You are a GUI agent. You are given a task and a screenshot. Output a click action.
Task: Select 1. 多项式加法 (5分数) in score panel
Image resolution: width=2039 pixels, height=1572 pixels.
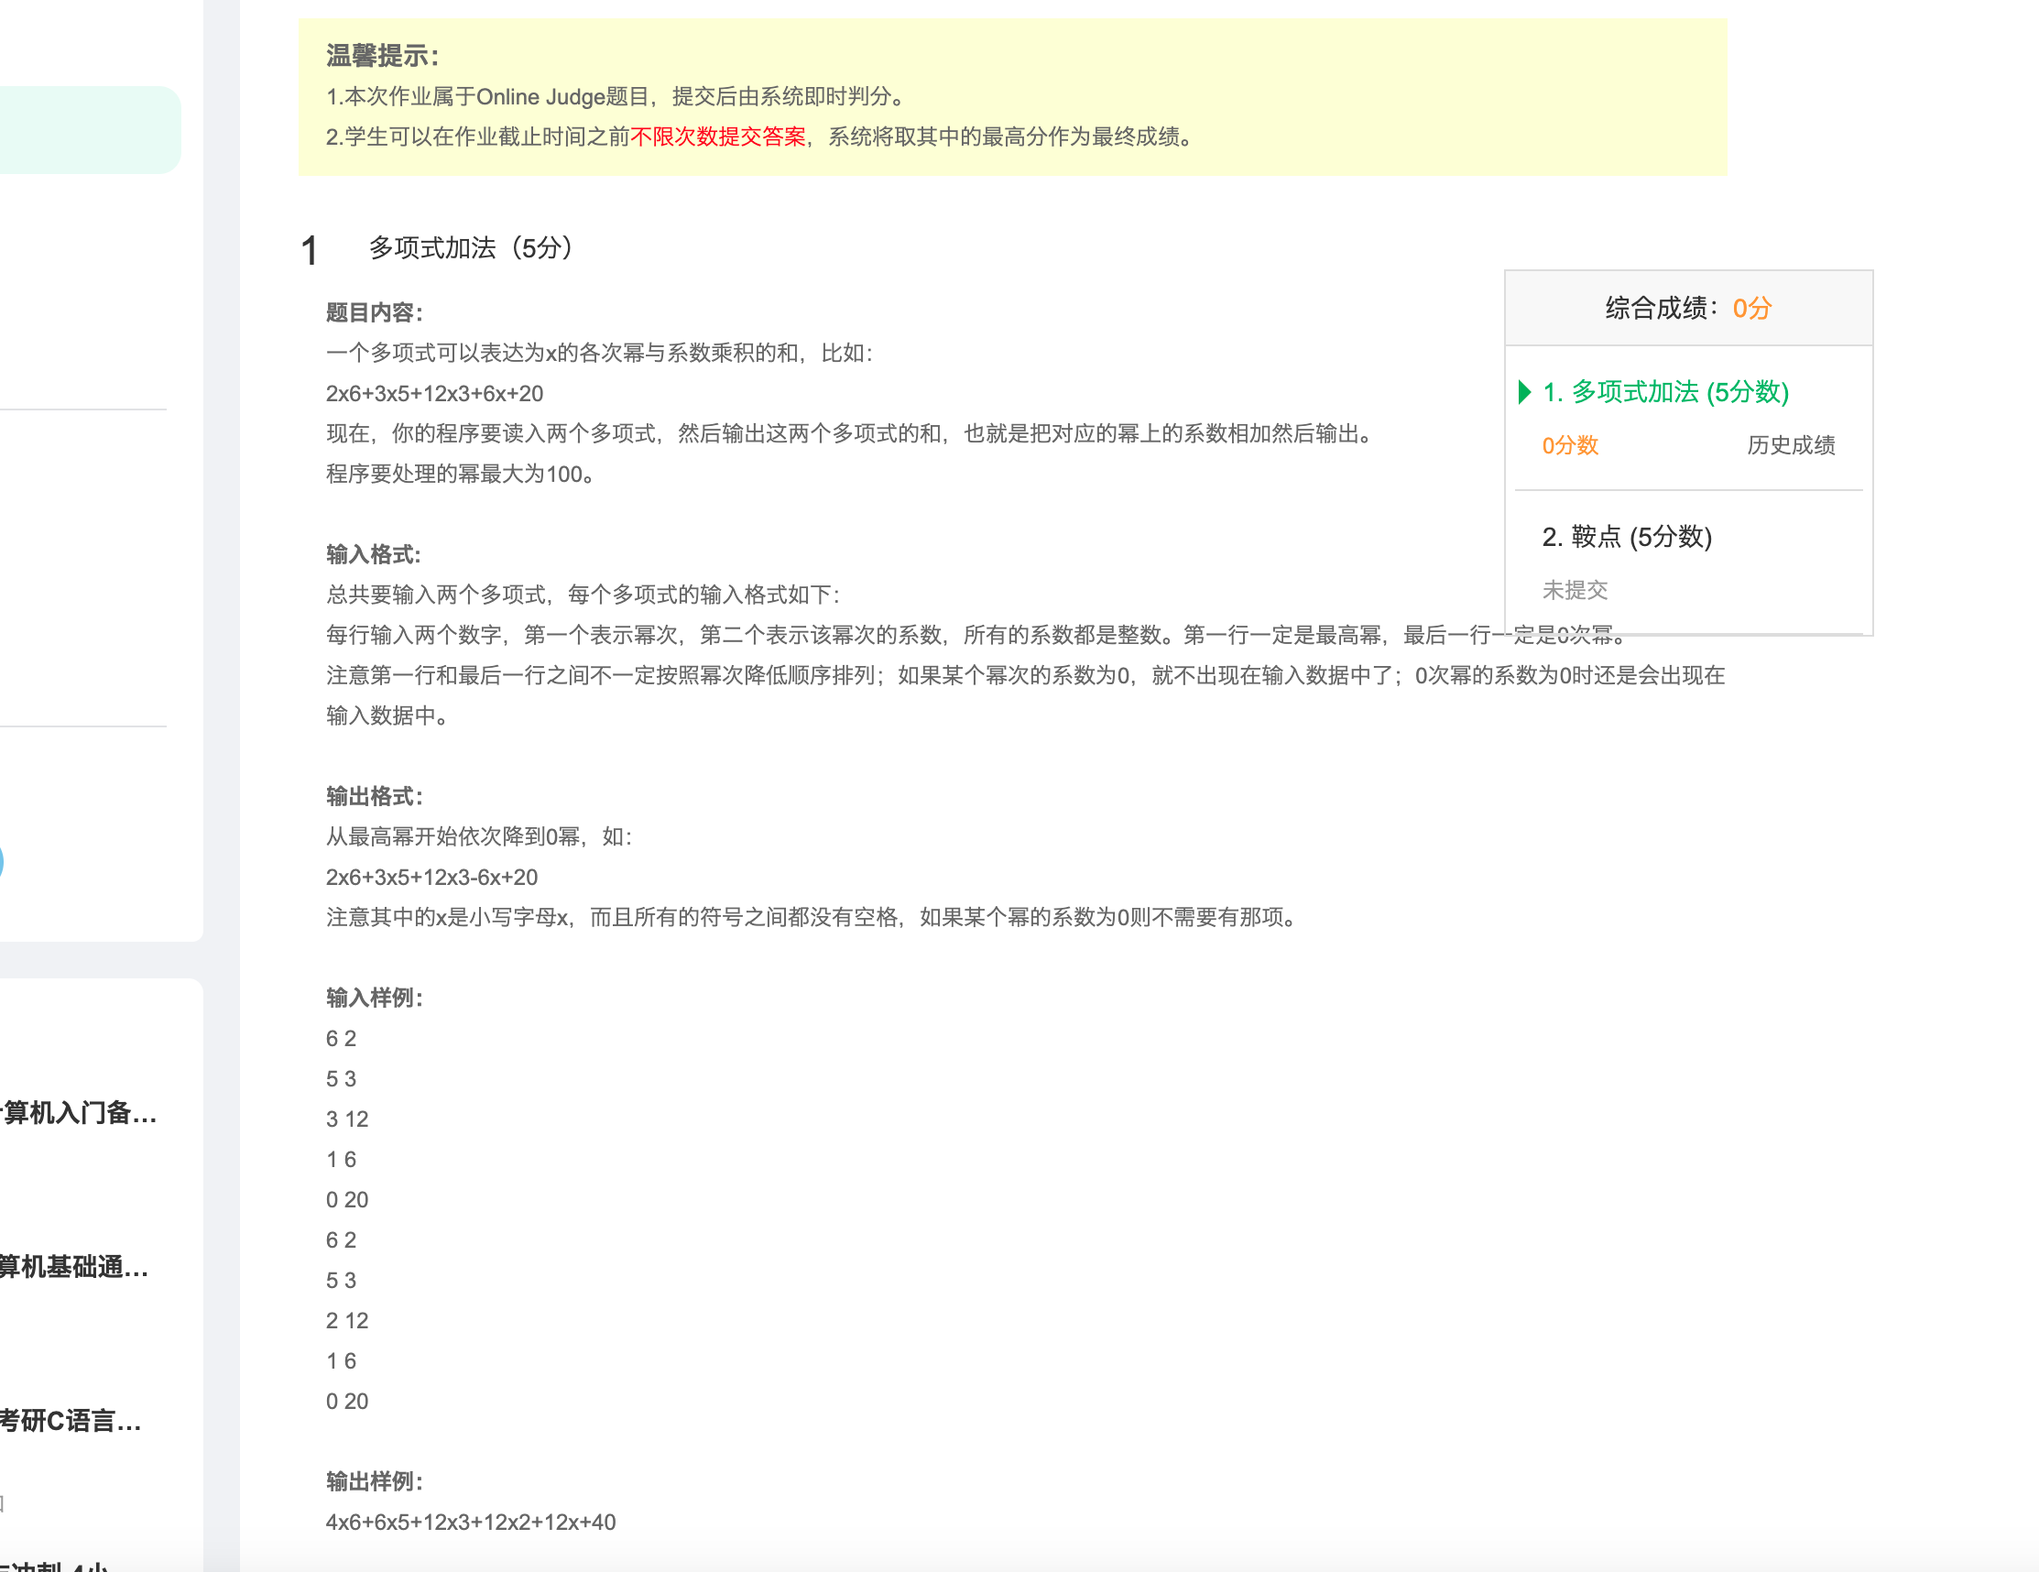tap(1664, 392)
